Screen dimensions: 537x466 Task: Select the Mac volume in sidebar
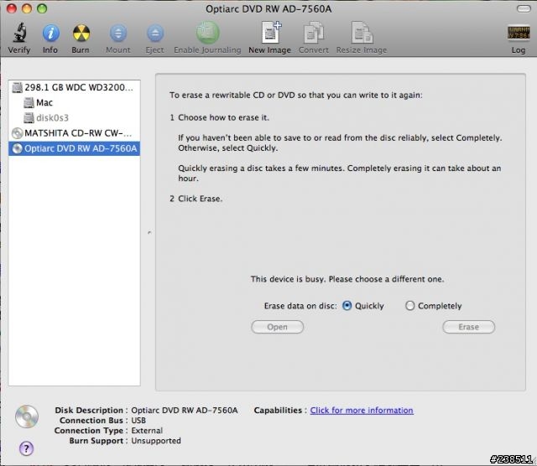point(75,102)
